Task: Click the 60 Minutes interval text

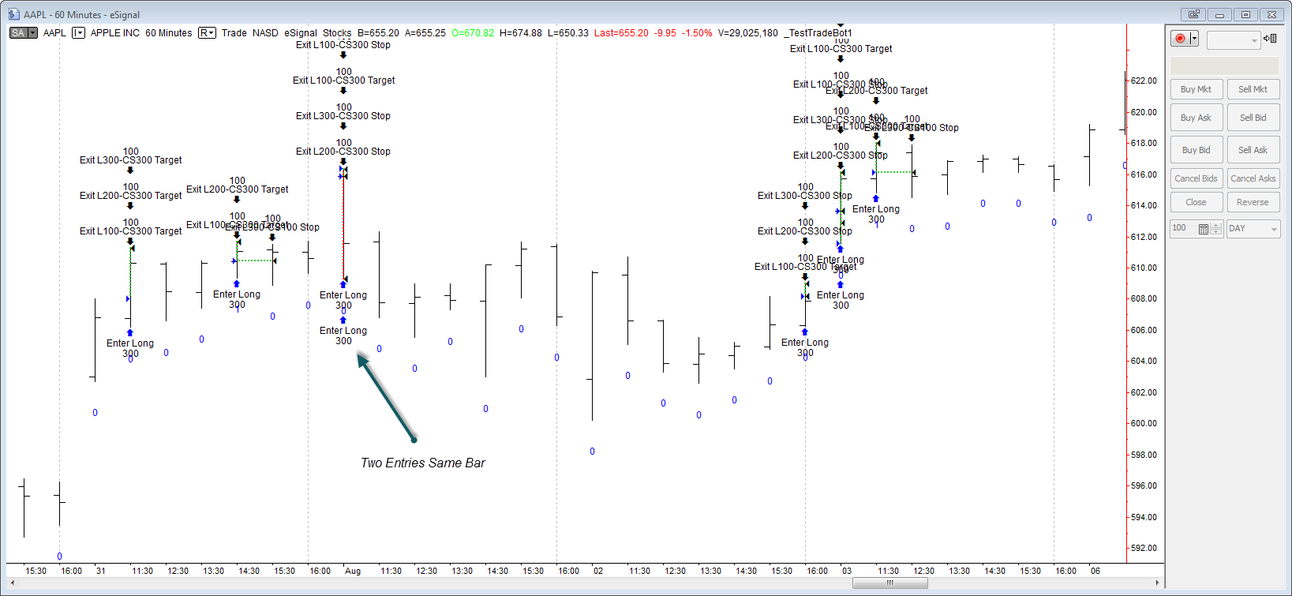Action: [x=169, y=33]
